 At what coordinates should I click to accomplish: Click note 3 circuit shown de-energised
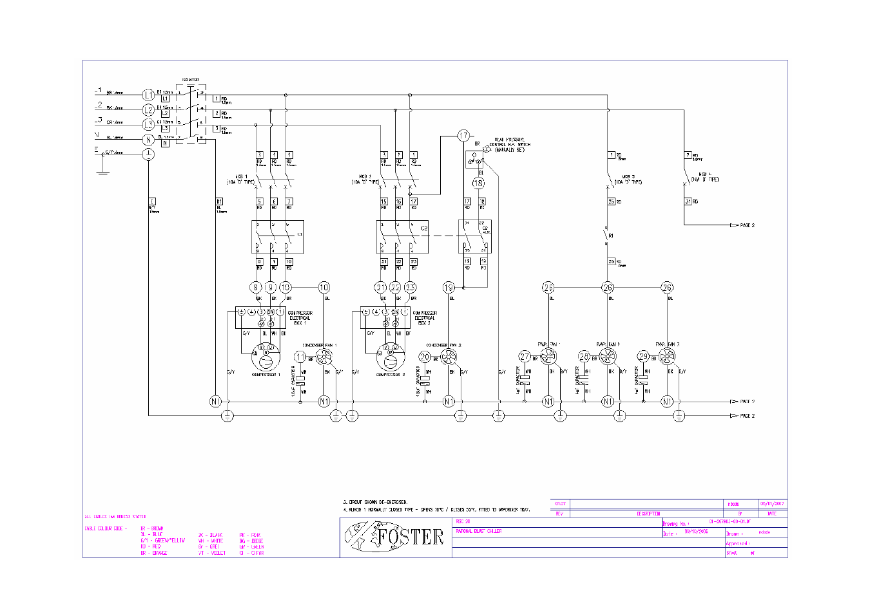pyautogui.click(x=375, y=501)
